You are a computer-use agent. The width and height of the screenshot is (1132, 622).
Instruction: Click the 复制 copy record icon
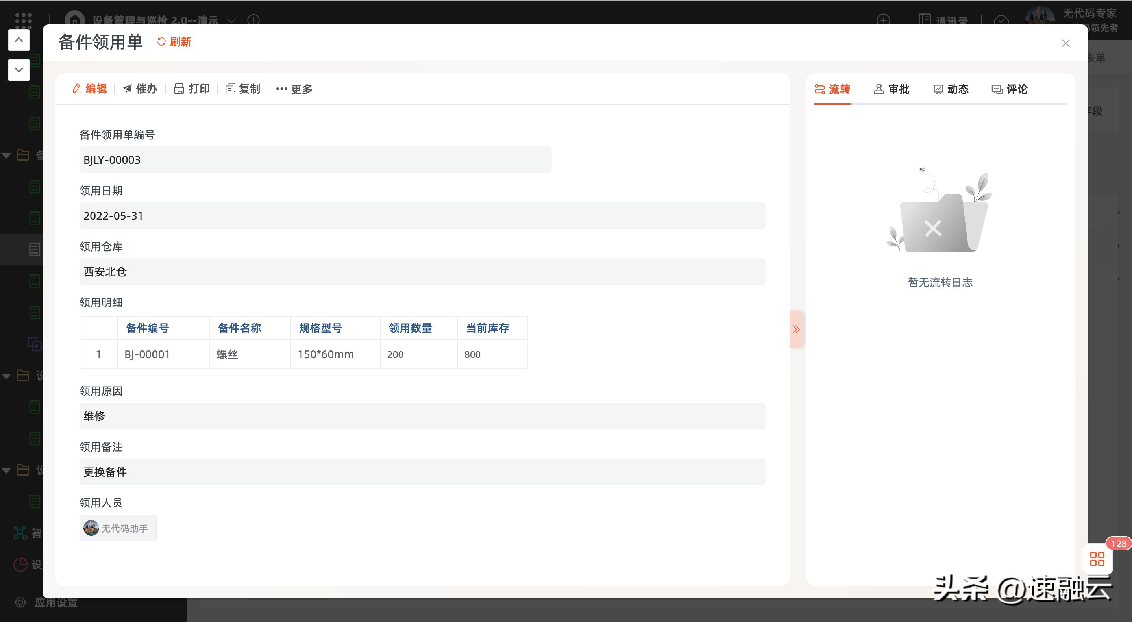point(242,89)
